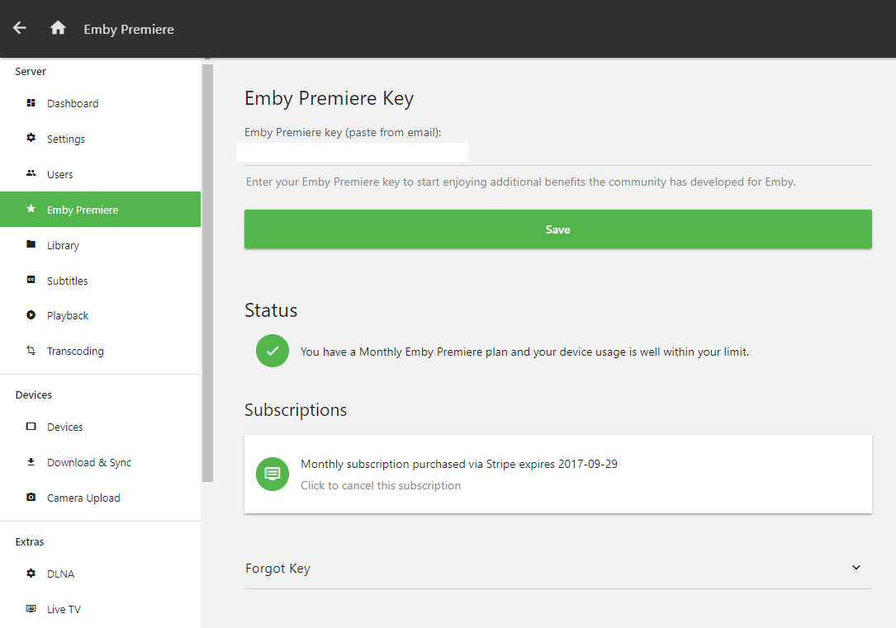The width and height of the screenshot is (896, 628).
Task: Click the green subscription card icon
Action: pyautogui.click(x=273, y=474)
